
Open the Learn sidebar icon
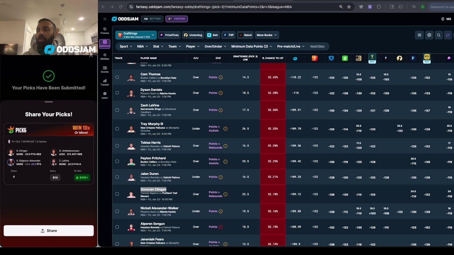pos(105,95)
